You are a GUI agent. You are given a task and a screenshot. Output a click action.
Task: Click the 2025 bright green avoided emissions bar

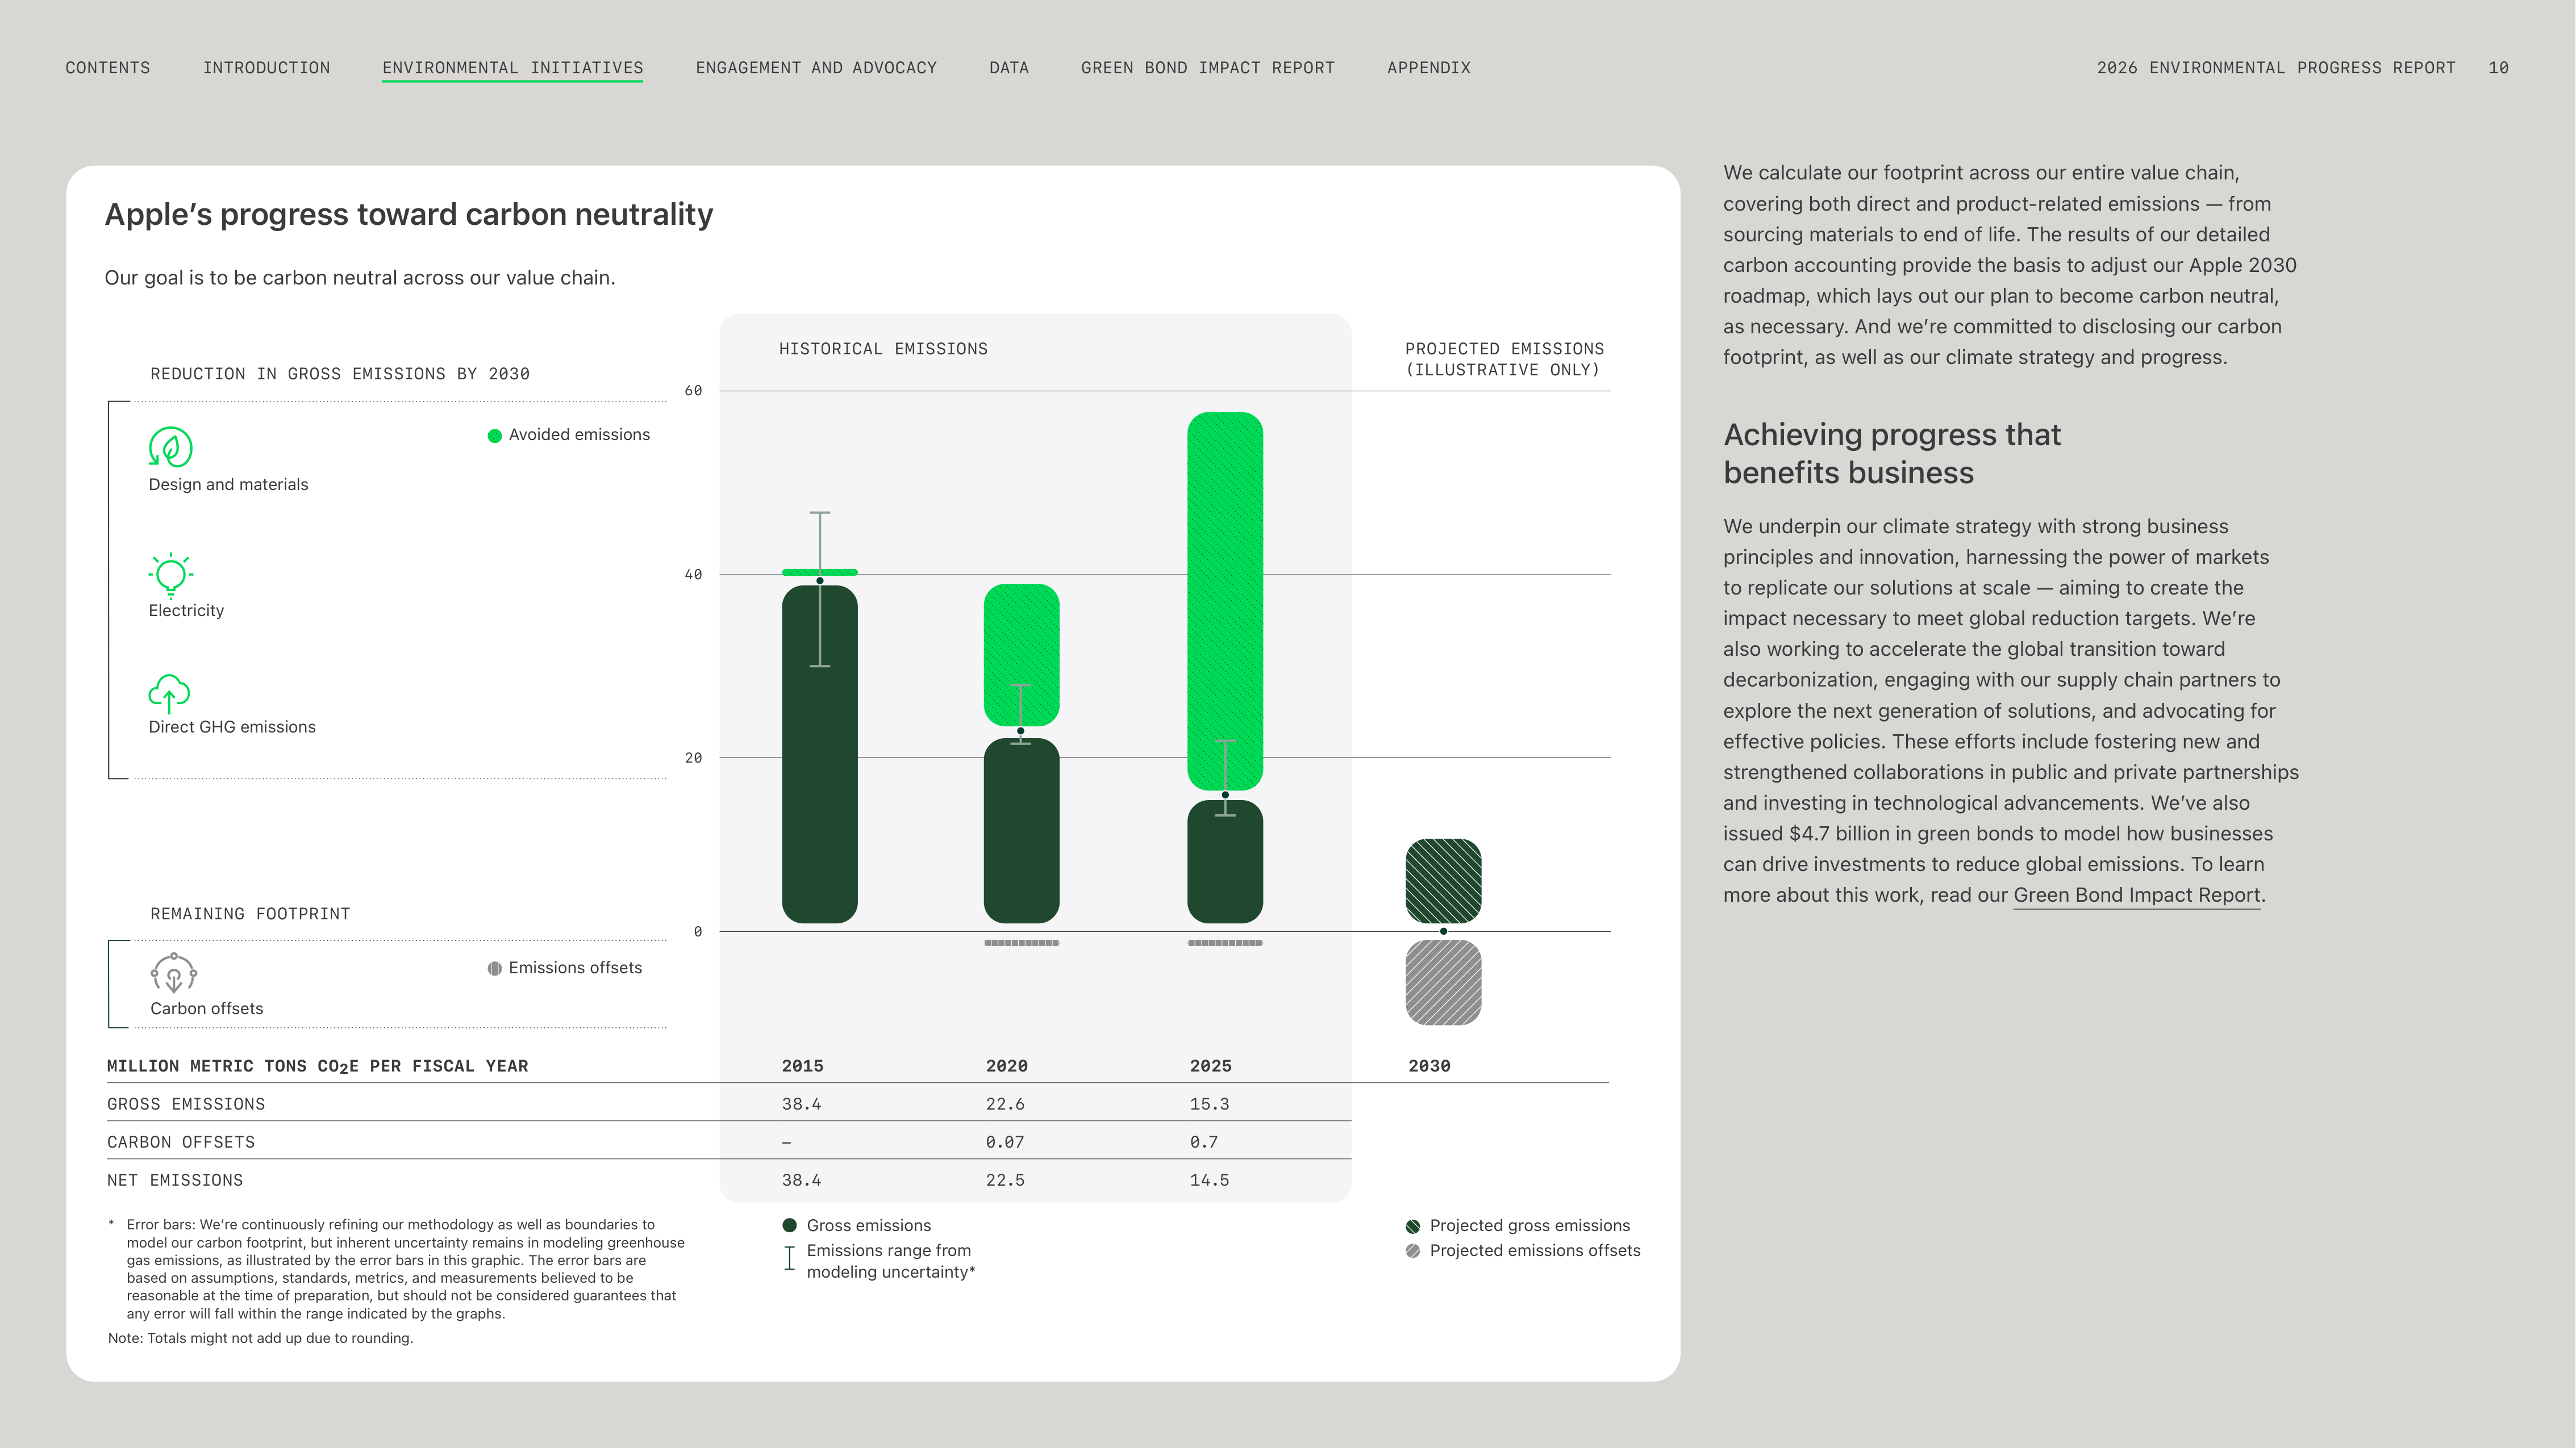pos(1225,601)
